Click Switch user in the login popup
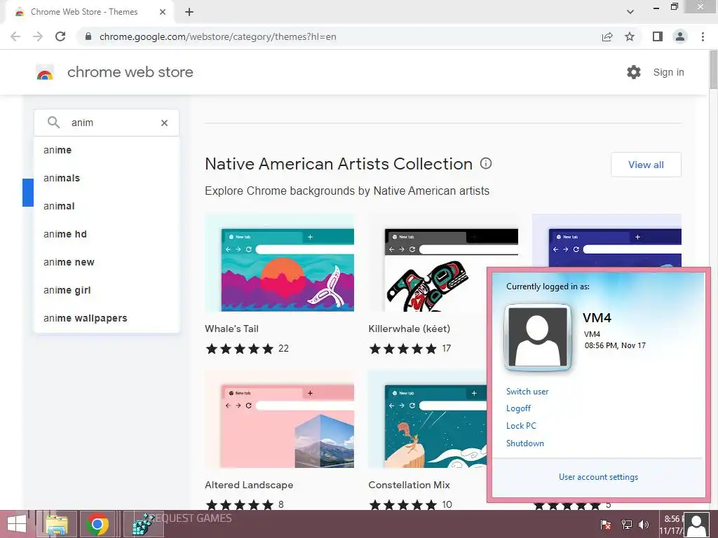The height and width of the screenshot is (538, 718). pyautogui.click(x=527, y=391)
